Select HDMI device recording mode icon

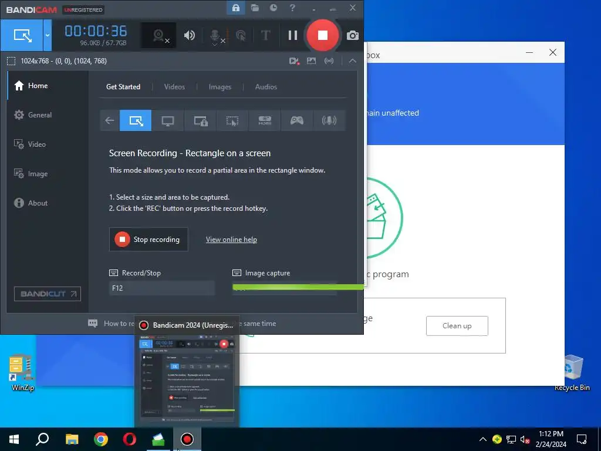pyautogui.click(x=265, y=120)
